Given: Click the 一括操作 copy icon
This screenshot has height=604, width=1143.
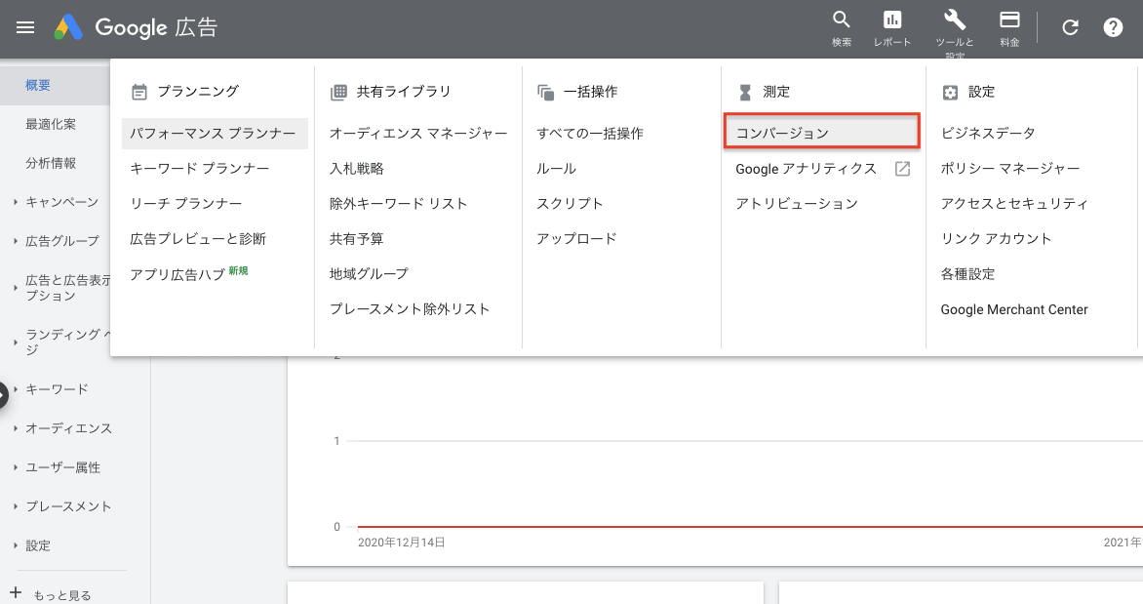Looking at the screenshot, I should tap(545, 92).
